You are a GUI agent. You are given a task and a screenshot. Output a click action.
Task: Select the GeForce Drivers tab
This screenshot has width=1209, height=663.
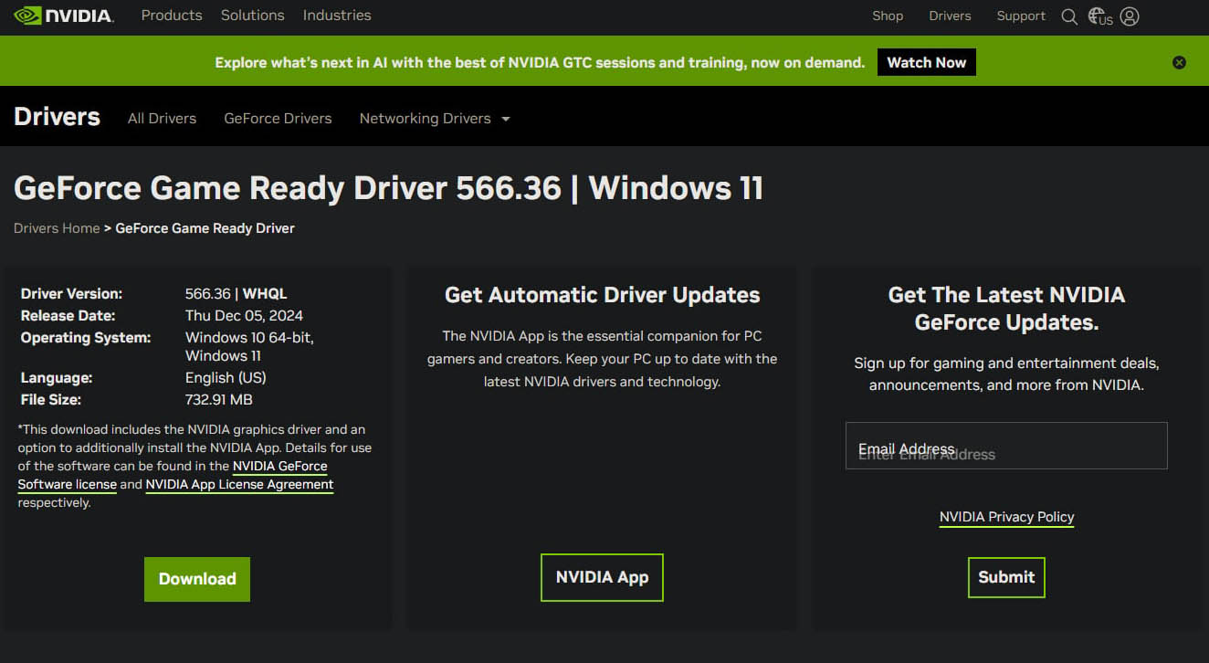278,119
